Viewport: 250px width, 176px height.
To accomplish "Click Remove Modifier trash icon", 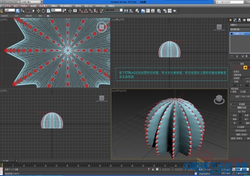I will 246,56.
